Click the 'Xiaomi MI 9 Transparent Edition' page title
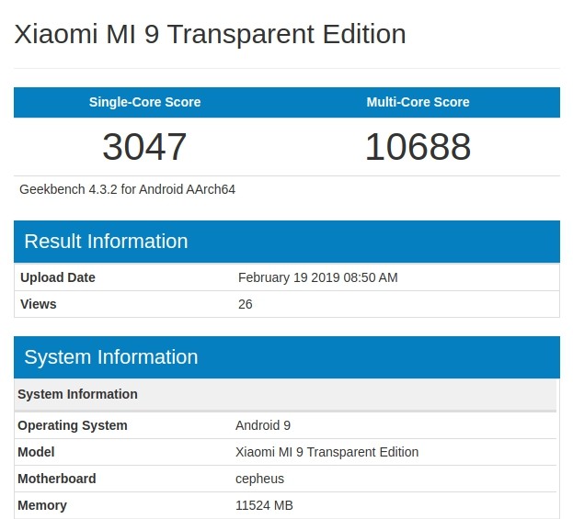Screen dimensions: 573x519 click(x=210, y=34)
